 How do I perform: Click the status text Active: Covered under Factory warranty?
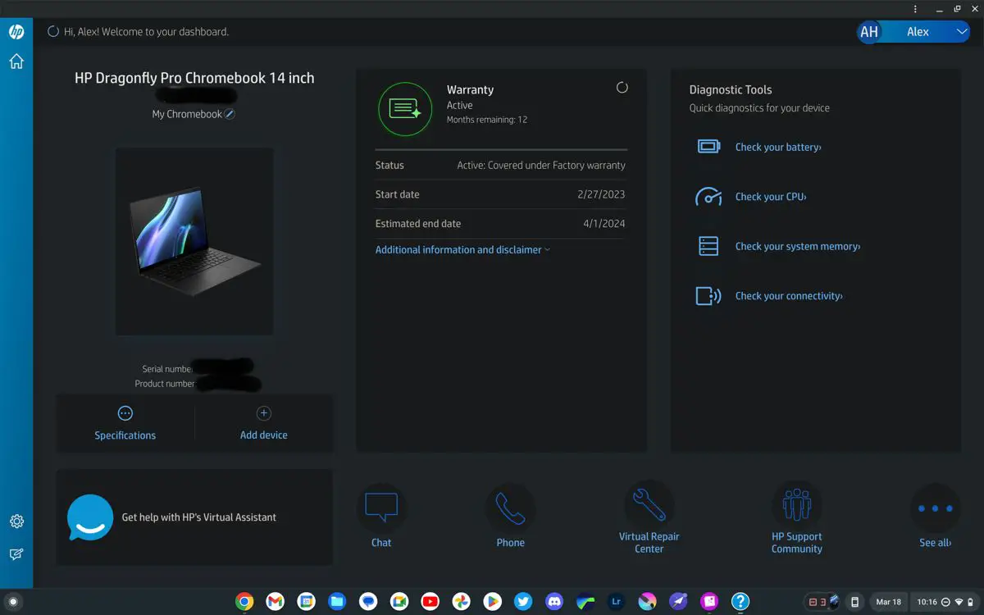541,165
